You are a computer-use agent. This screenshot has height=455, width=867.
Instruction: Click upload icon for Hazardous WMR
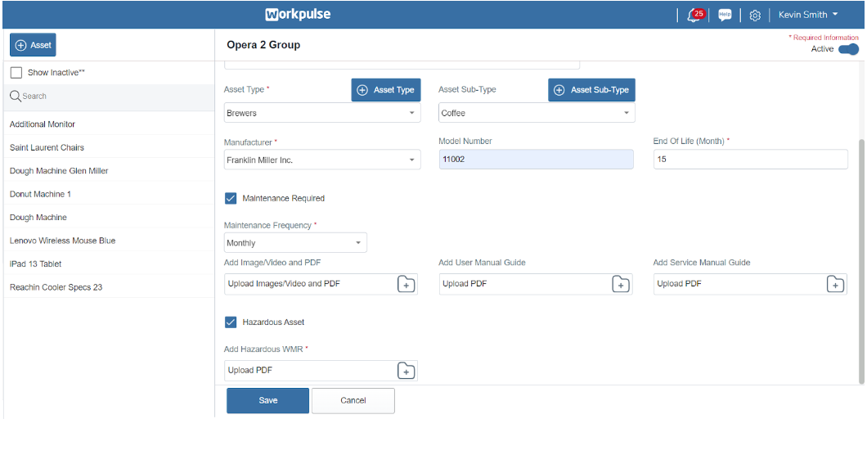[x=406, y=371]
